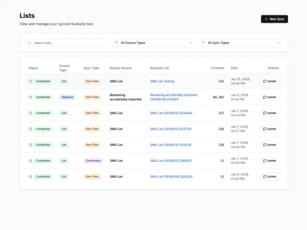Click the Actions column header
The image size is (307, 230).
(x=273, y=68)
